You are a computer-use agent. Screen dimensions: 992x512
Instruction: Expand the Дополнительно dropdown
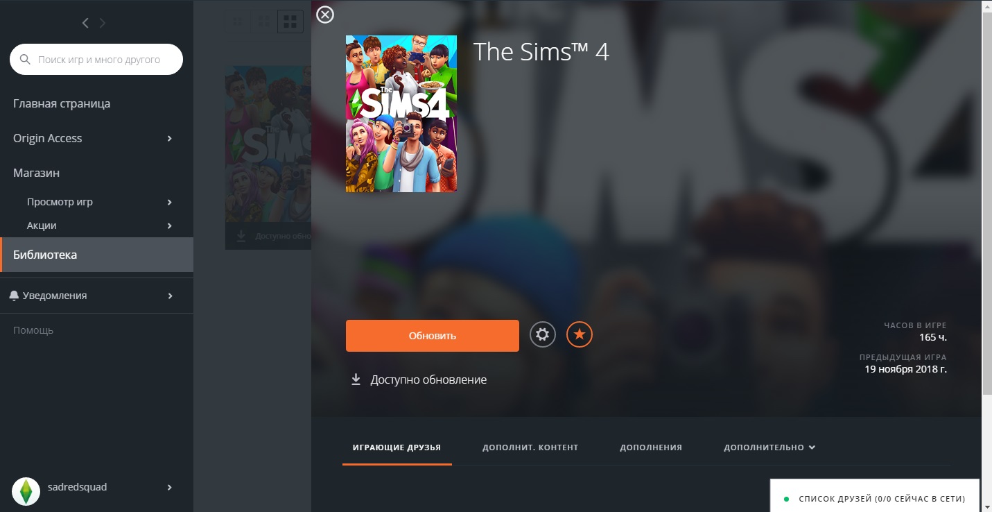(769, 447)
